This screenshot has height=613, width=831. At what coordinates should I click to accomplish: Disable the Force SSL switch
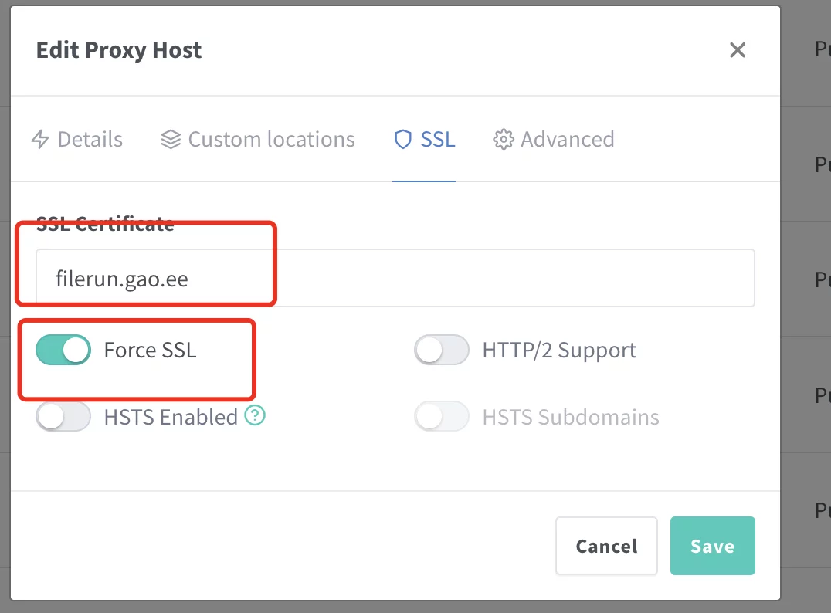coord(63,351)
